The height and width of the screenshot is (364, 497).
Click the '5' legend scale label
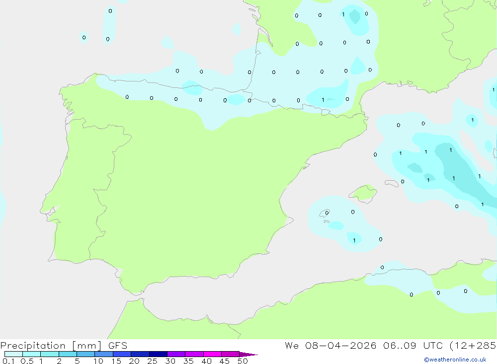coord(77,361)
